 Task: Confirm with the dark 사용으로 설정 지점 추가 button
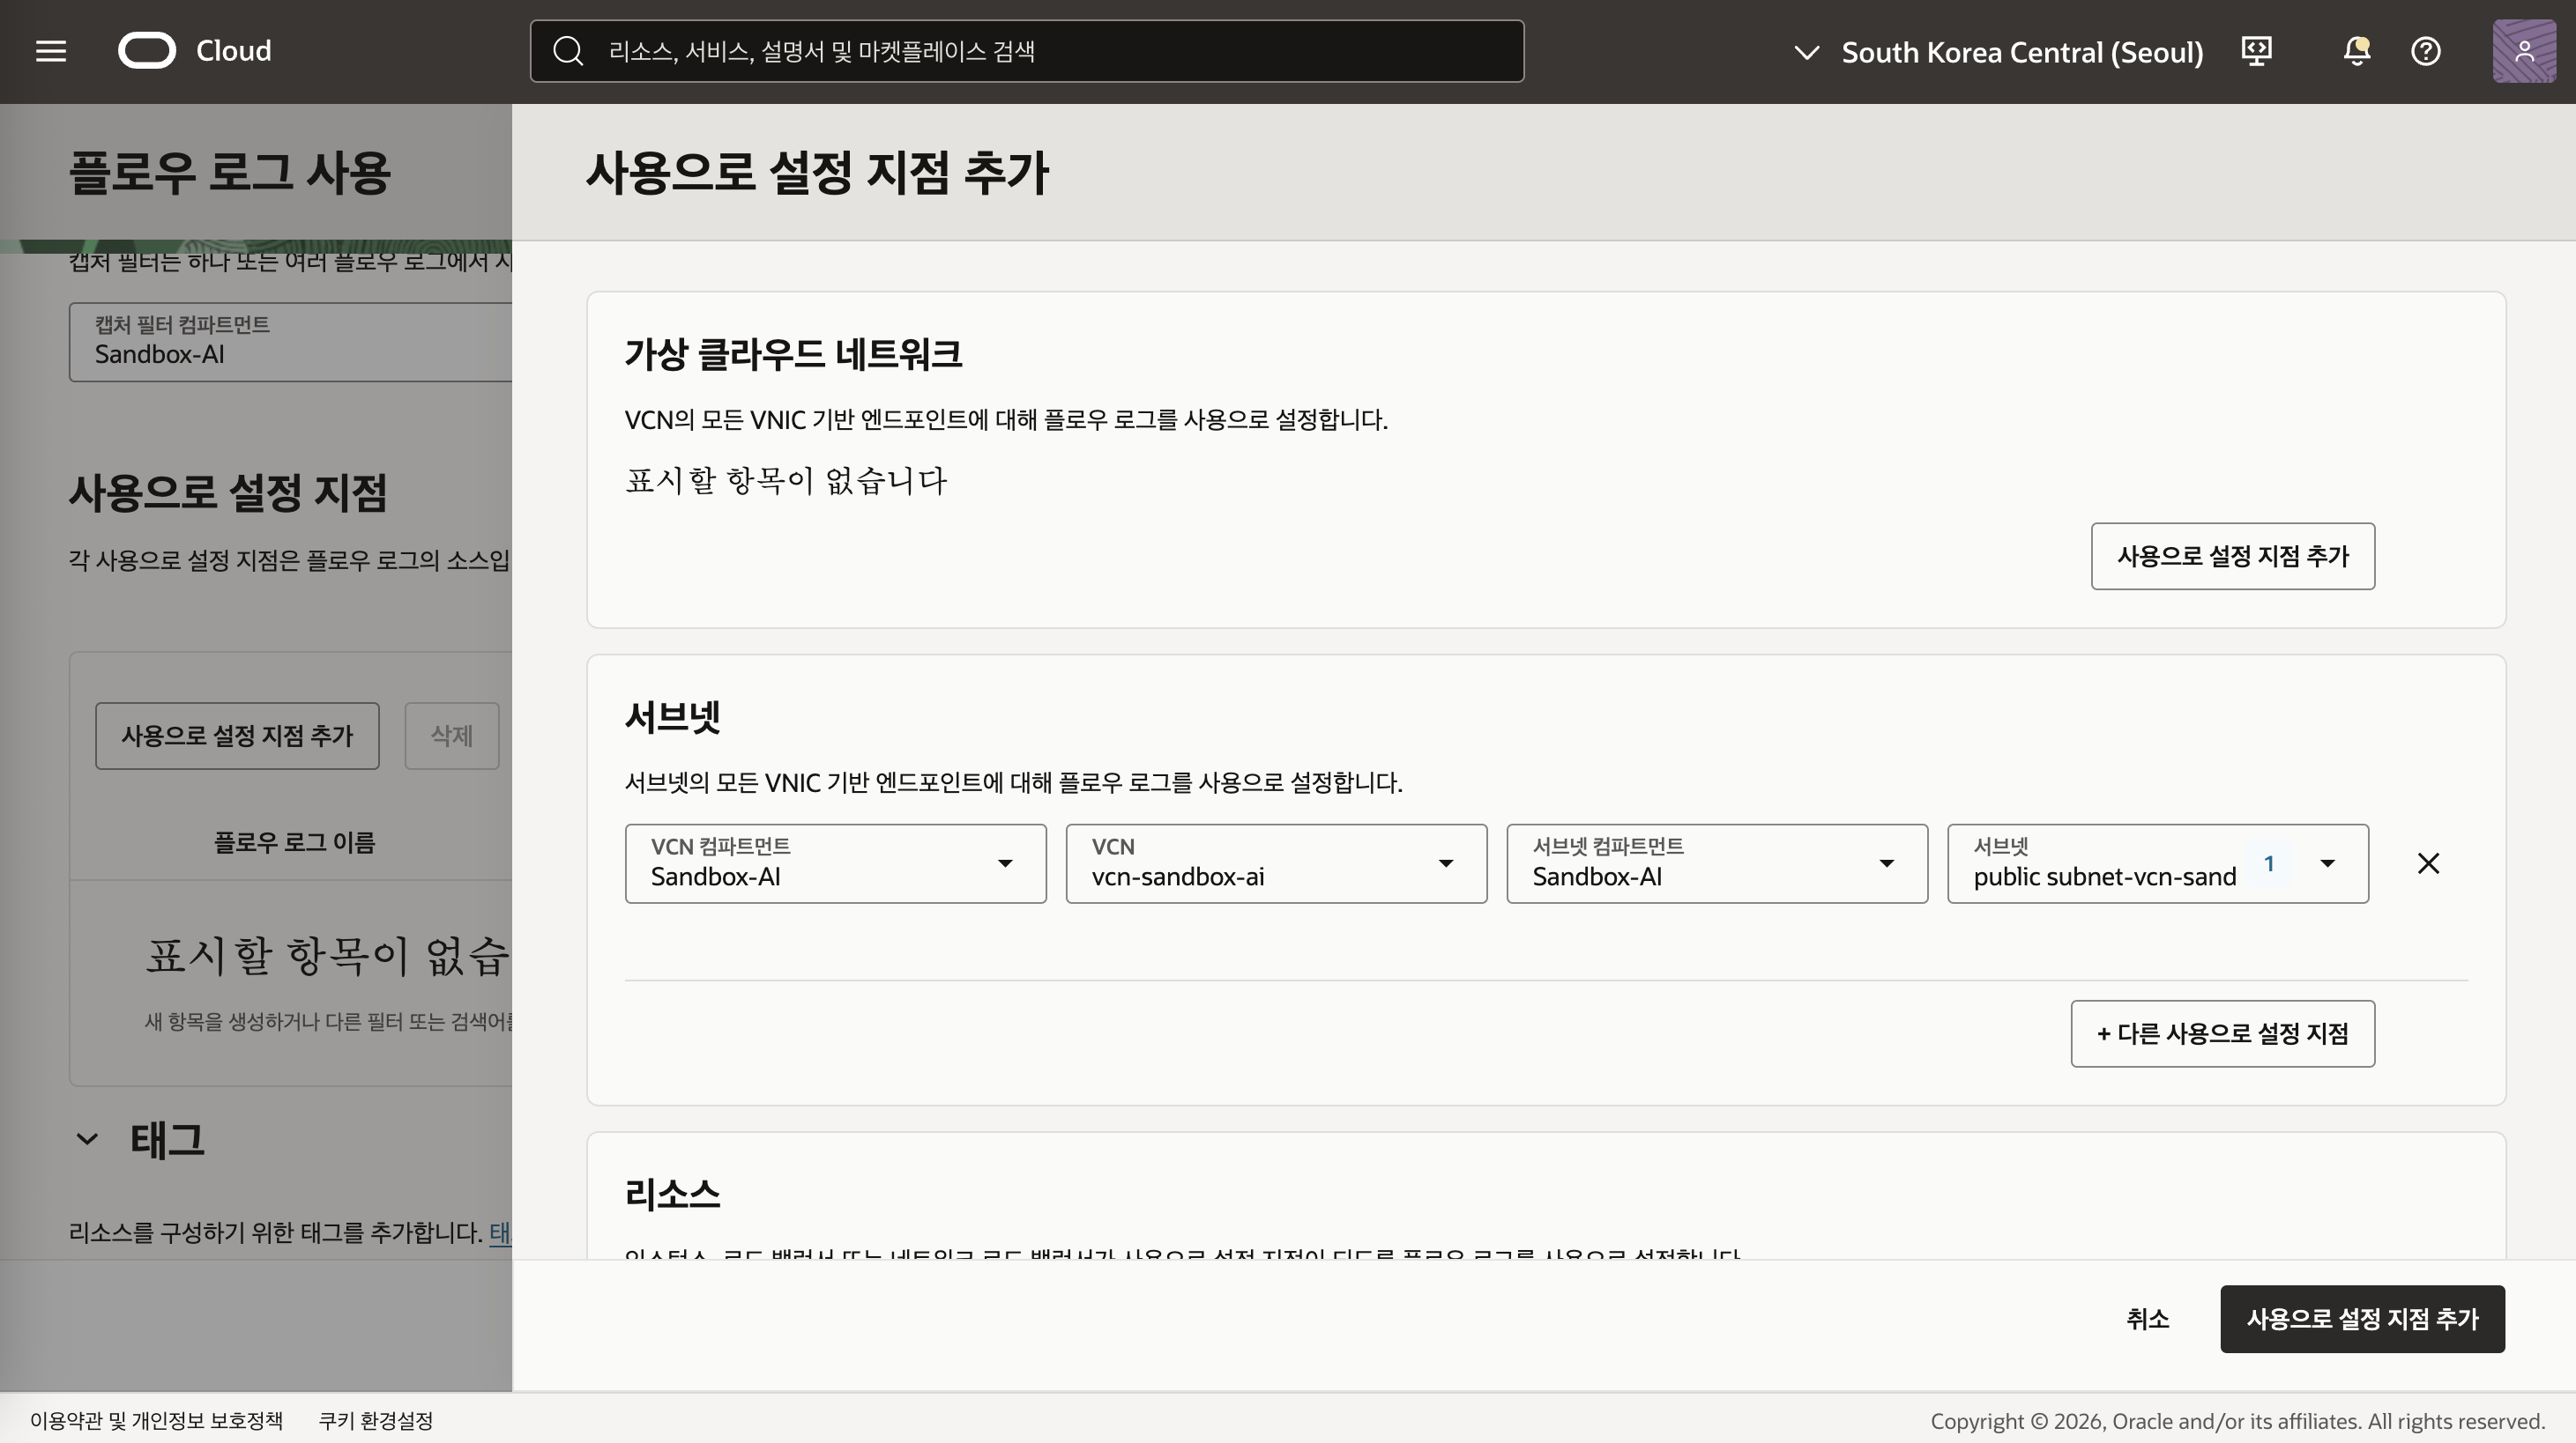pyautogui.click(x=2362, y=1319)
